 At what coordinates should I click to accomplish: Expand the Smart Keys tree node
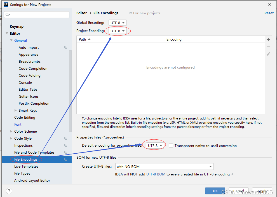click(x=16, y=110)
